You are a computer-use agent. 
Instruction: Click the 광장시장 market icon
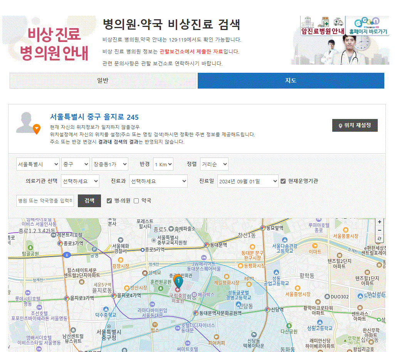(120, 260)
